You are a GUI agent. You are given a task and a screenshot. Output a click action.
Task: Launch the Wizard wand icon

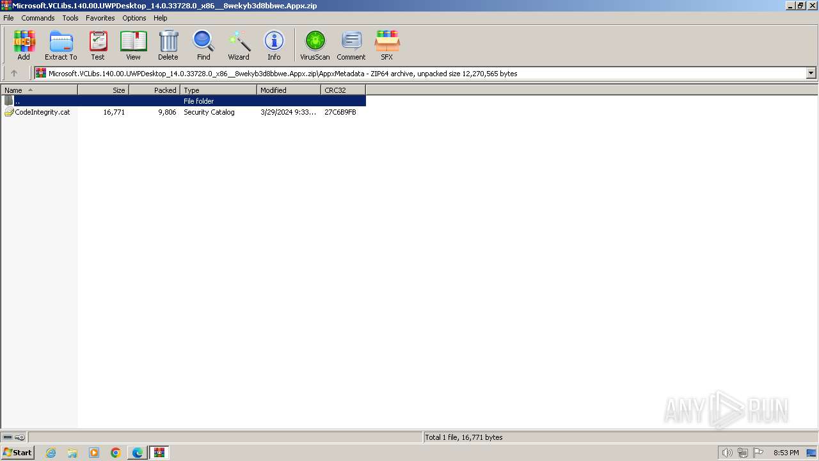tap(239, 45)
